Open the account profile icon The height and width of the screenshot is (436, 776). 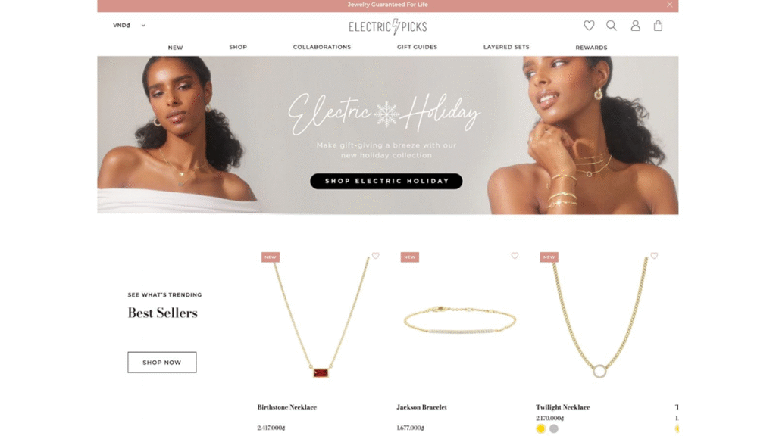[x=636, y=26]
